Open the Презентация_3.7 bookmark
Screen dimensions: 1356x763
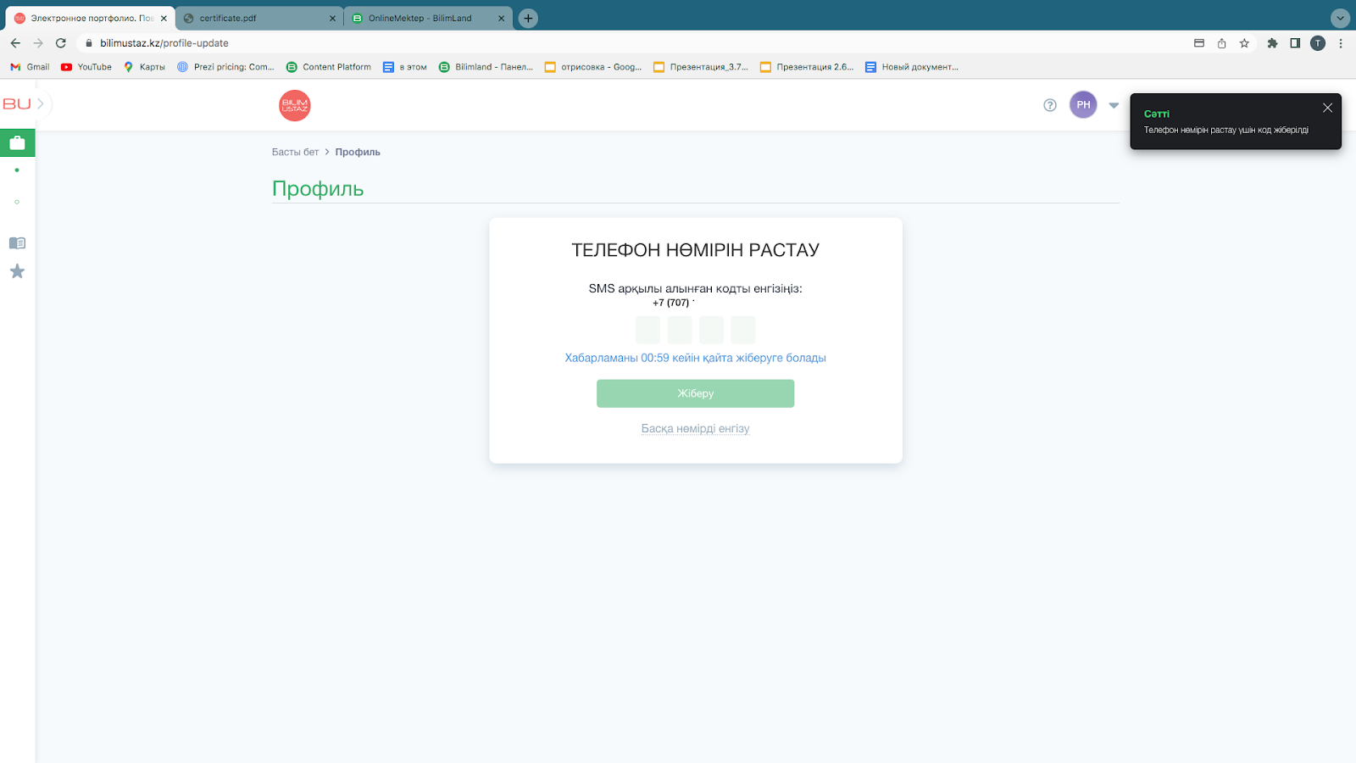click(701, 67)
